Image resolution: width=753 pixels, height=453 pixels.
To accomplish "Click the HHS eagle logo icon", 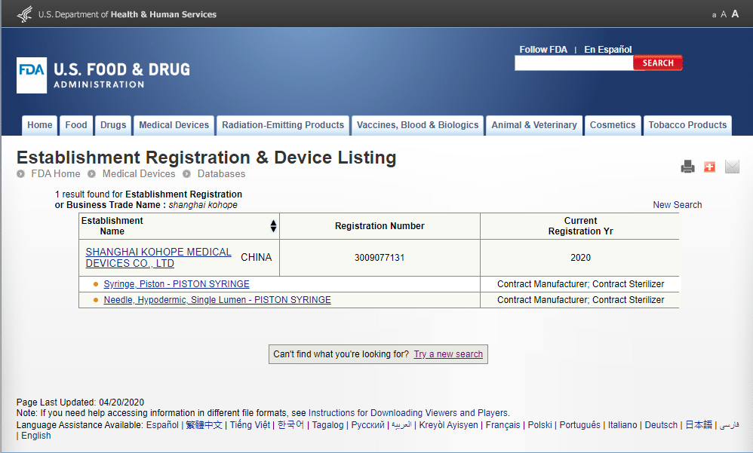I will pos(24,14).
